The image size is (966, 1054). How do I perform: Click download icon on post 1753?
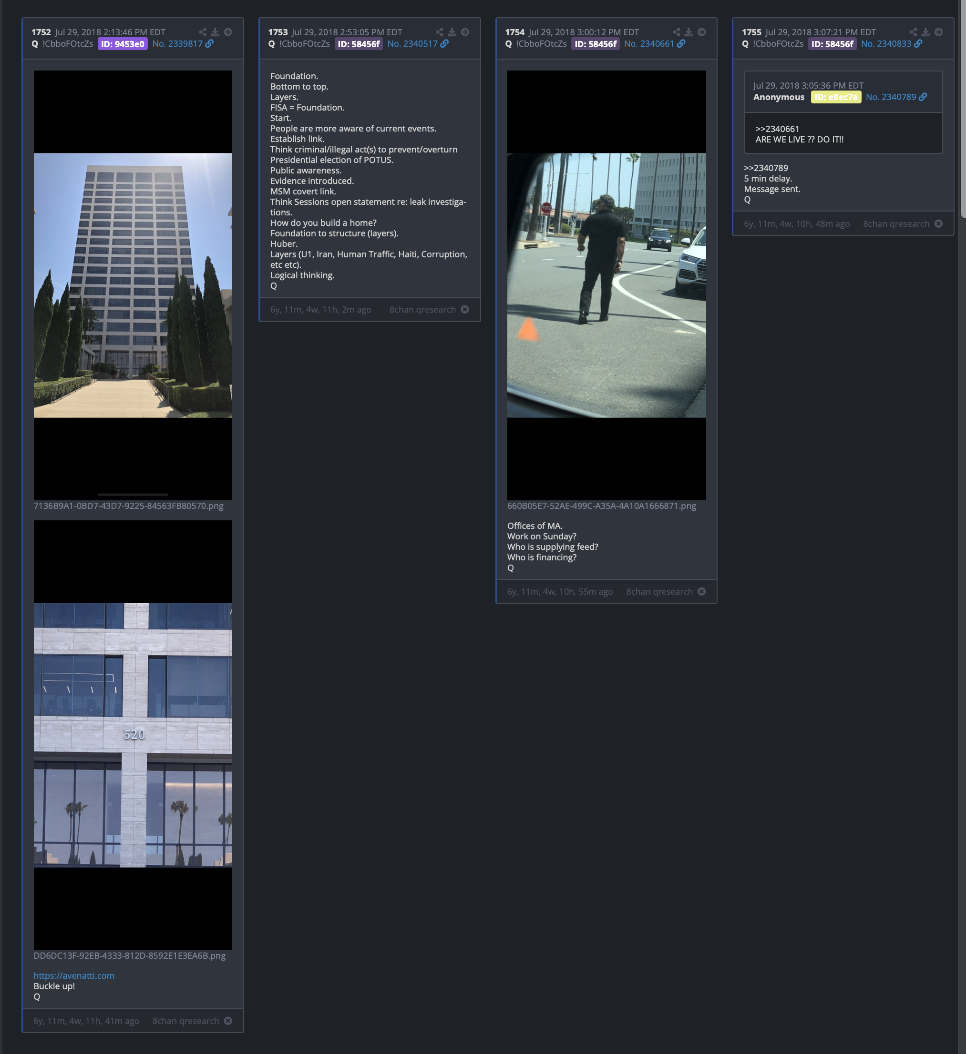pos(452,32)
